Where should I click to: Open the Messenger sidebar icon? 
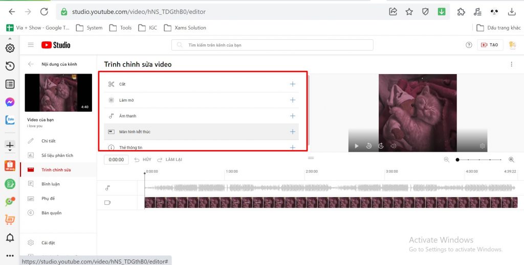click(x=10, y=102)
